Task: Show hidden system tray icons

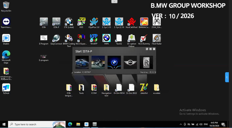Action: pyautogui.click(x=181, y=124)
